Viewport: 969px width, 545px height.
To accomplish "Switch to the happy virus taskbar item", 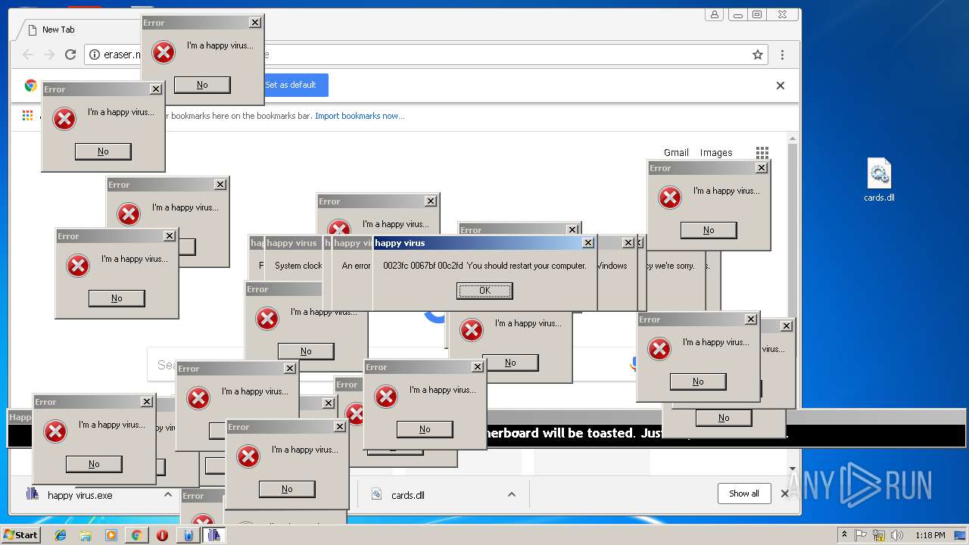I will [x=214, y=535].
